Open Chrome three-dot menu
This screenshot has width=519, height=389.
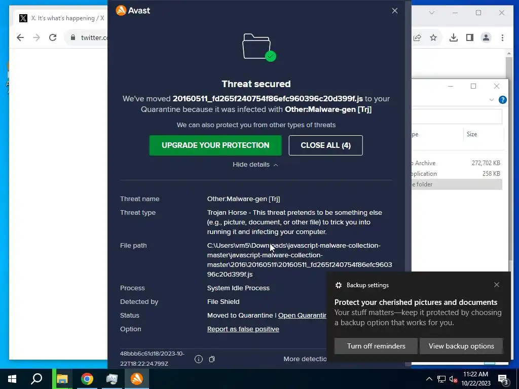[502, 37]
